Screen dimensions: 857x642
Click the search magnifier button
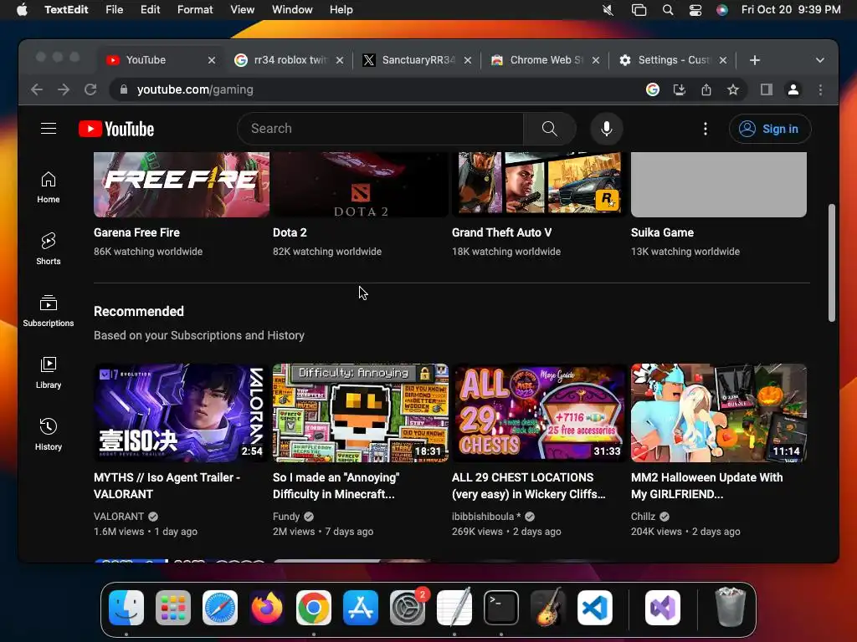[x=549, y=129]
